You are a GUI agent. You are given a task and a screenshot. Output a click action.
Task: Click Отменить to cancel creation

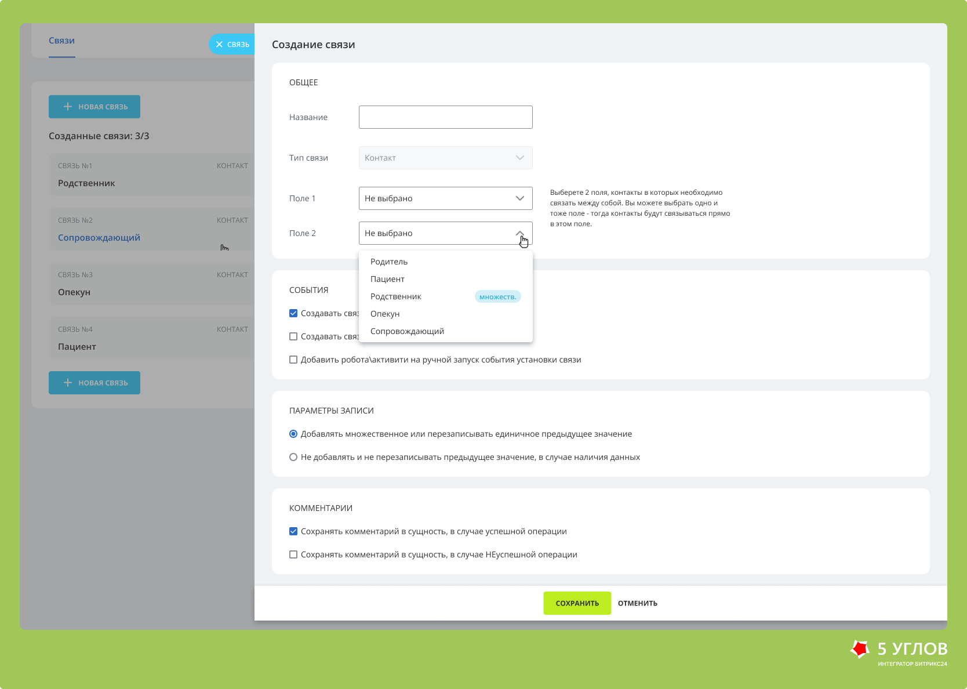(638, 603)
